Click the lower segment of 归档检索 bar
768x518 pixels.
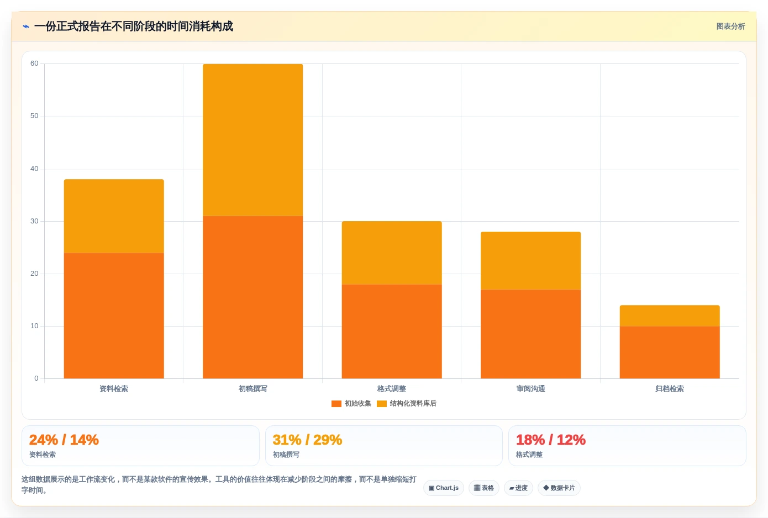tap(670, 353)
